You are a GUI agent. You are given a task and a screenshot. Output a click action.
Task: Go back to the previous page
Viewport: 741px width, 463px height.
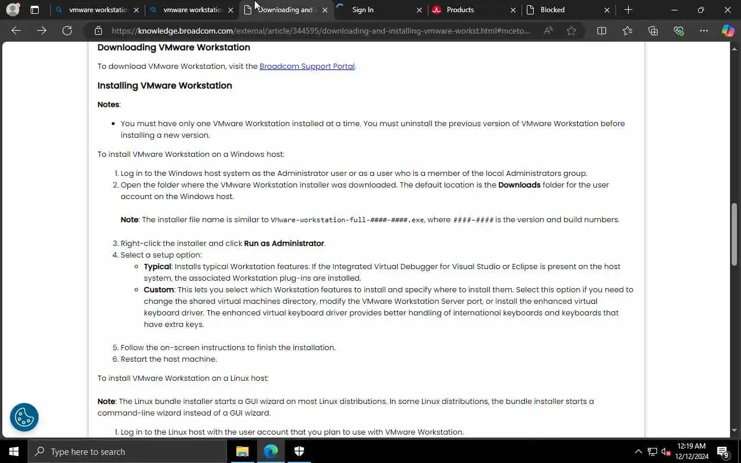[x=16, y=31]
